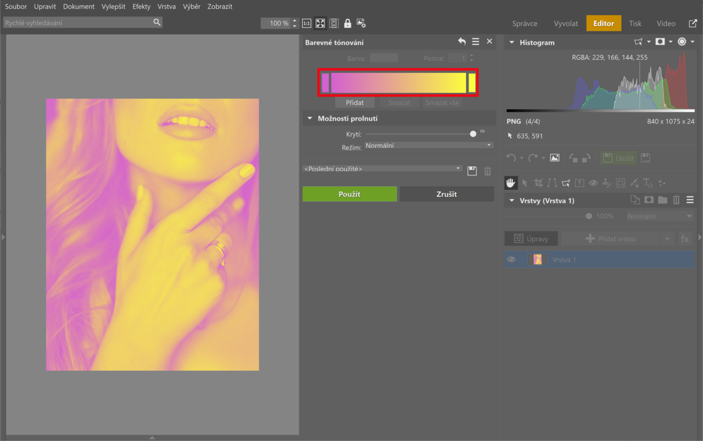The image size is (703, 441).
Task: Select the hand pan tool
Action: coord(511,183)
